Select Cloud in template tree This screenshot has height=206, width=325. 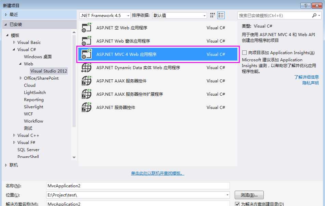pos(30,85)
